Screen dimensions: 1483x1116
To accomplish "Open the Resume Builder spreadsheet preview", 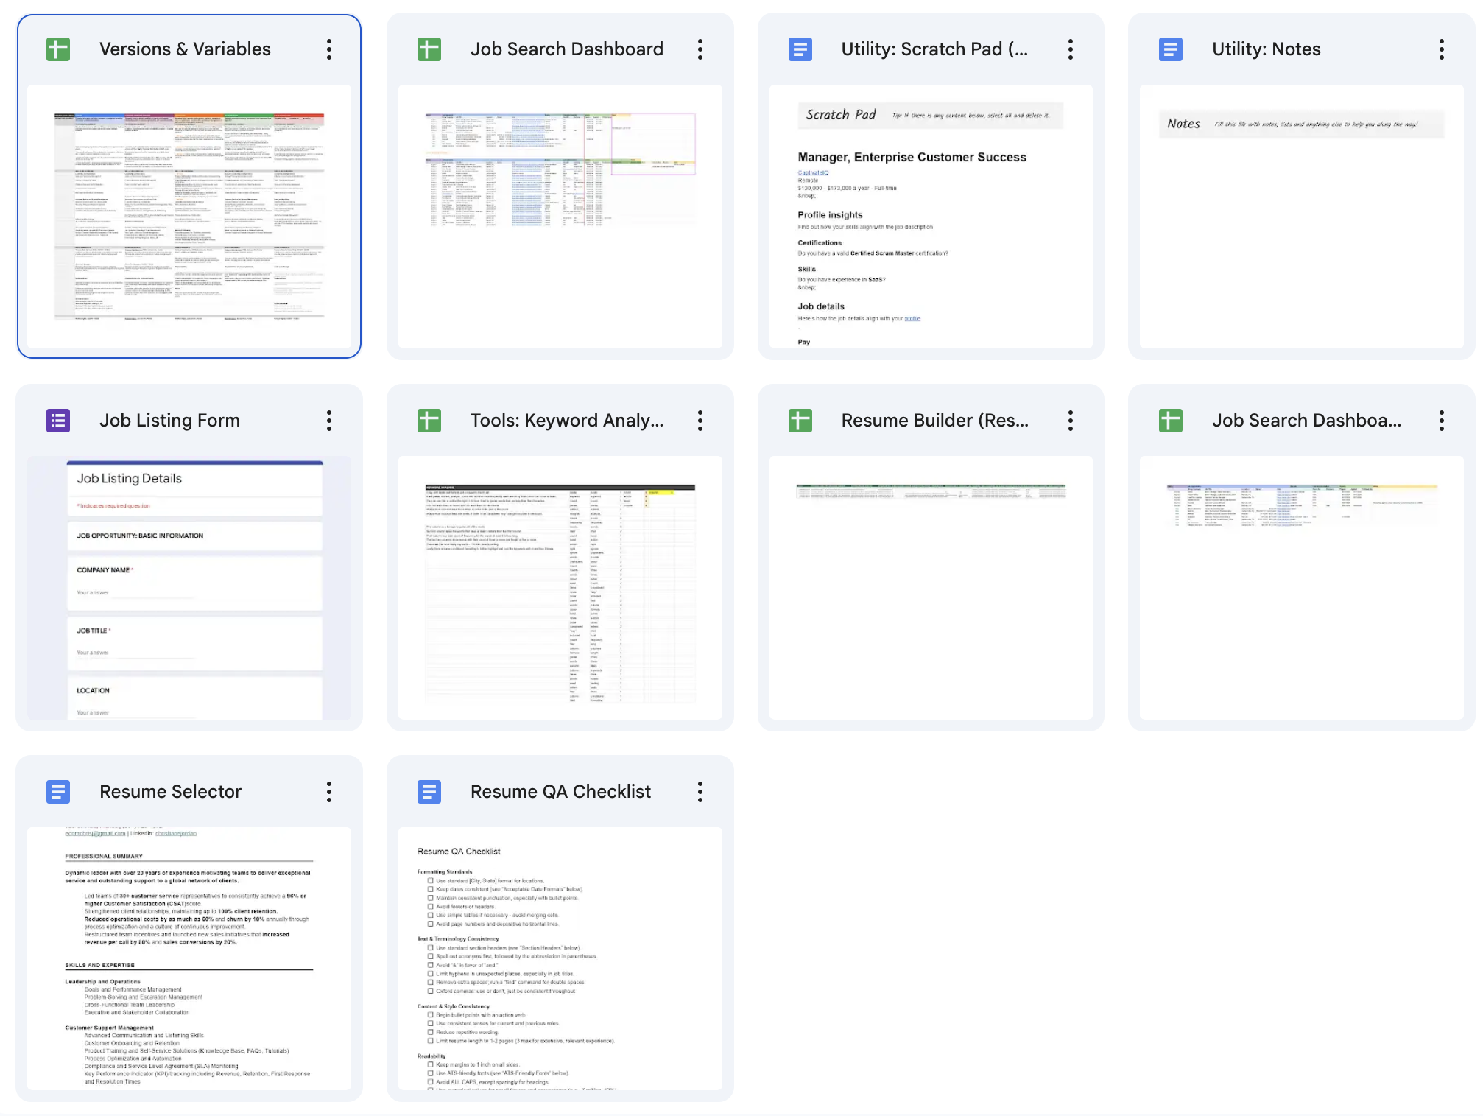I will pos(931,588).
